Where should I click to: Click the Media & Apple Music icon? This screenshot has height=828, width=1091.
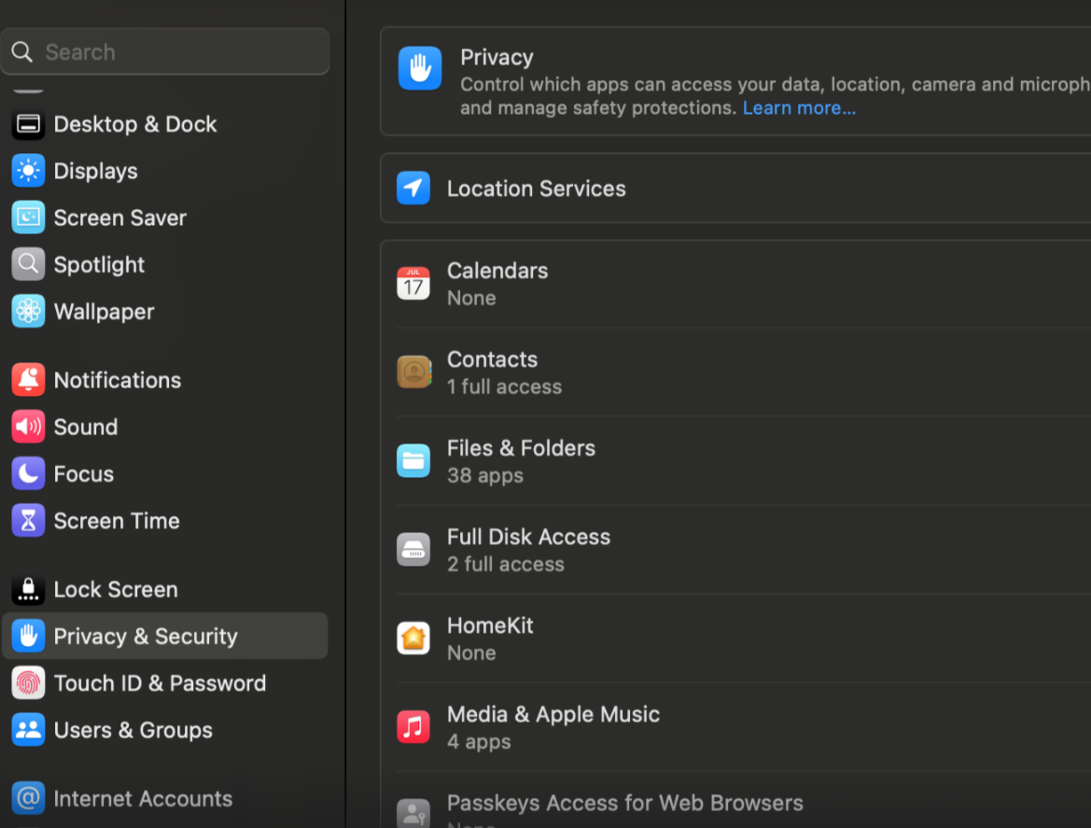(413, 727)
